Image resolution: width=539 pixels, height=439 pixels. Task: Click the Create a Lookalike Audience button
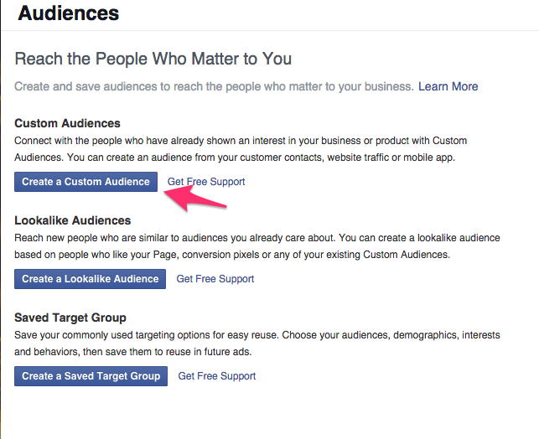tap(90, 279)
